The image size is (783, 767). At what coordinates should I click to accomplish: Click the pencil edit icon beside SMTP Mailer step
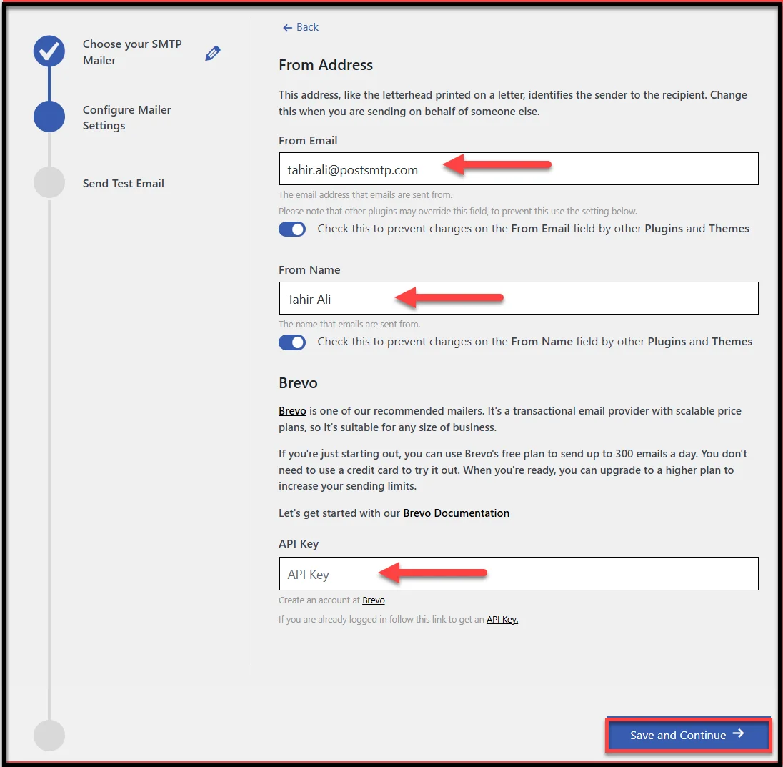(x=212, y=53)
